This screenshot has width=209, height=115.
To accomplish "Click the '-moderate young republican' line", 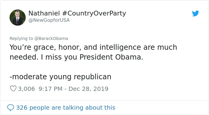I will [x=60, y=77].
